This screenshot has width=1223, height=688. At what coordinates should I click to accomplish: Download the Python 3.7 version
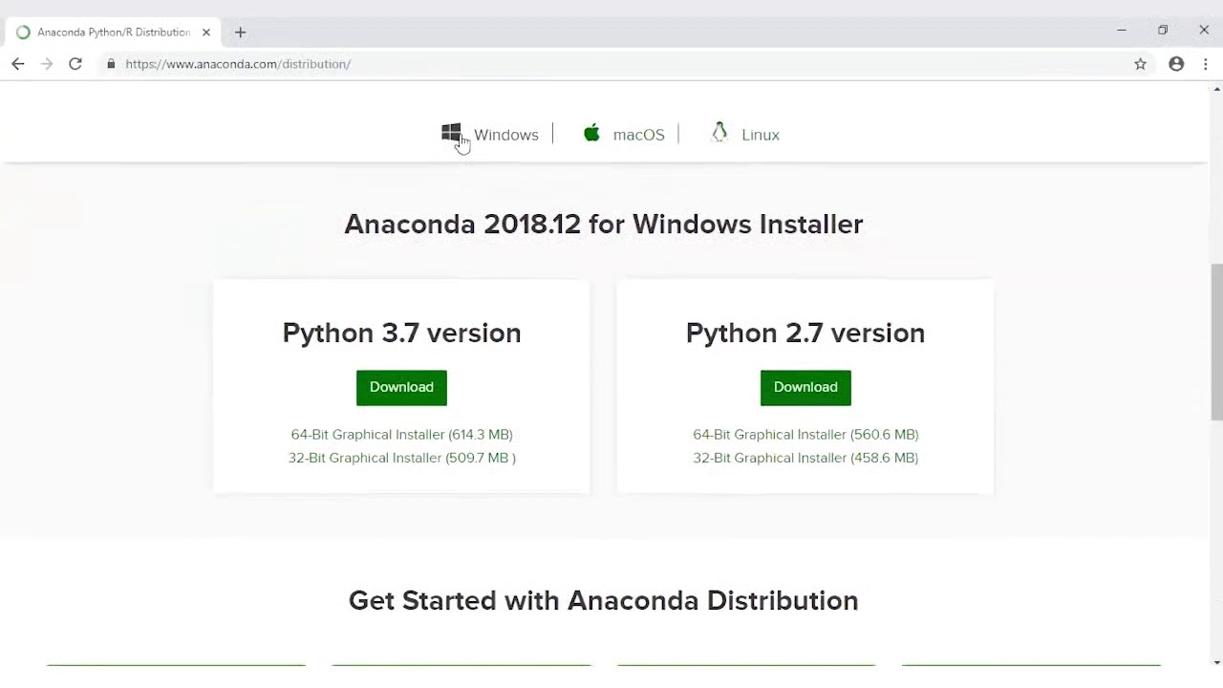point(401,387)
